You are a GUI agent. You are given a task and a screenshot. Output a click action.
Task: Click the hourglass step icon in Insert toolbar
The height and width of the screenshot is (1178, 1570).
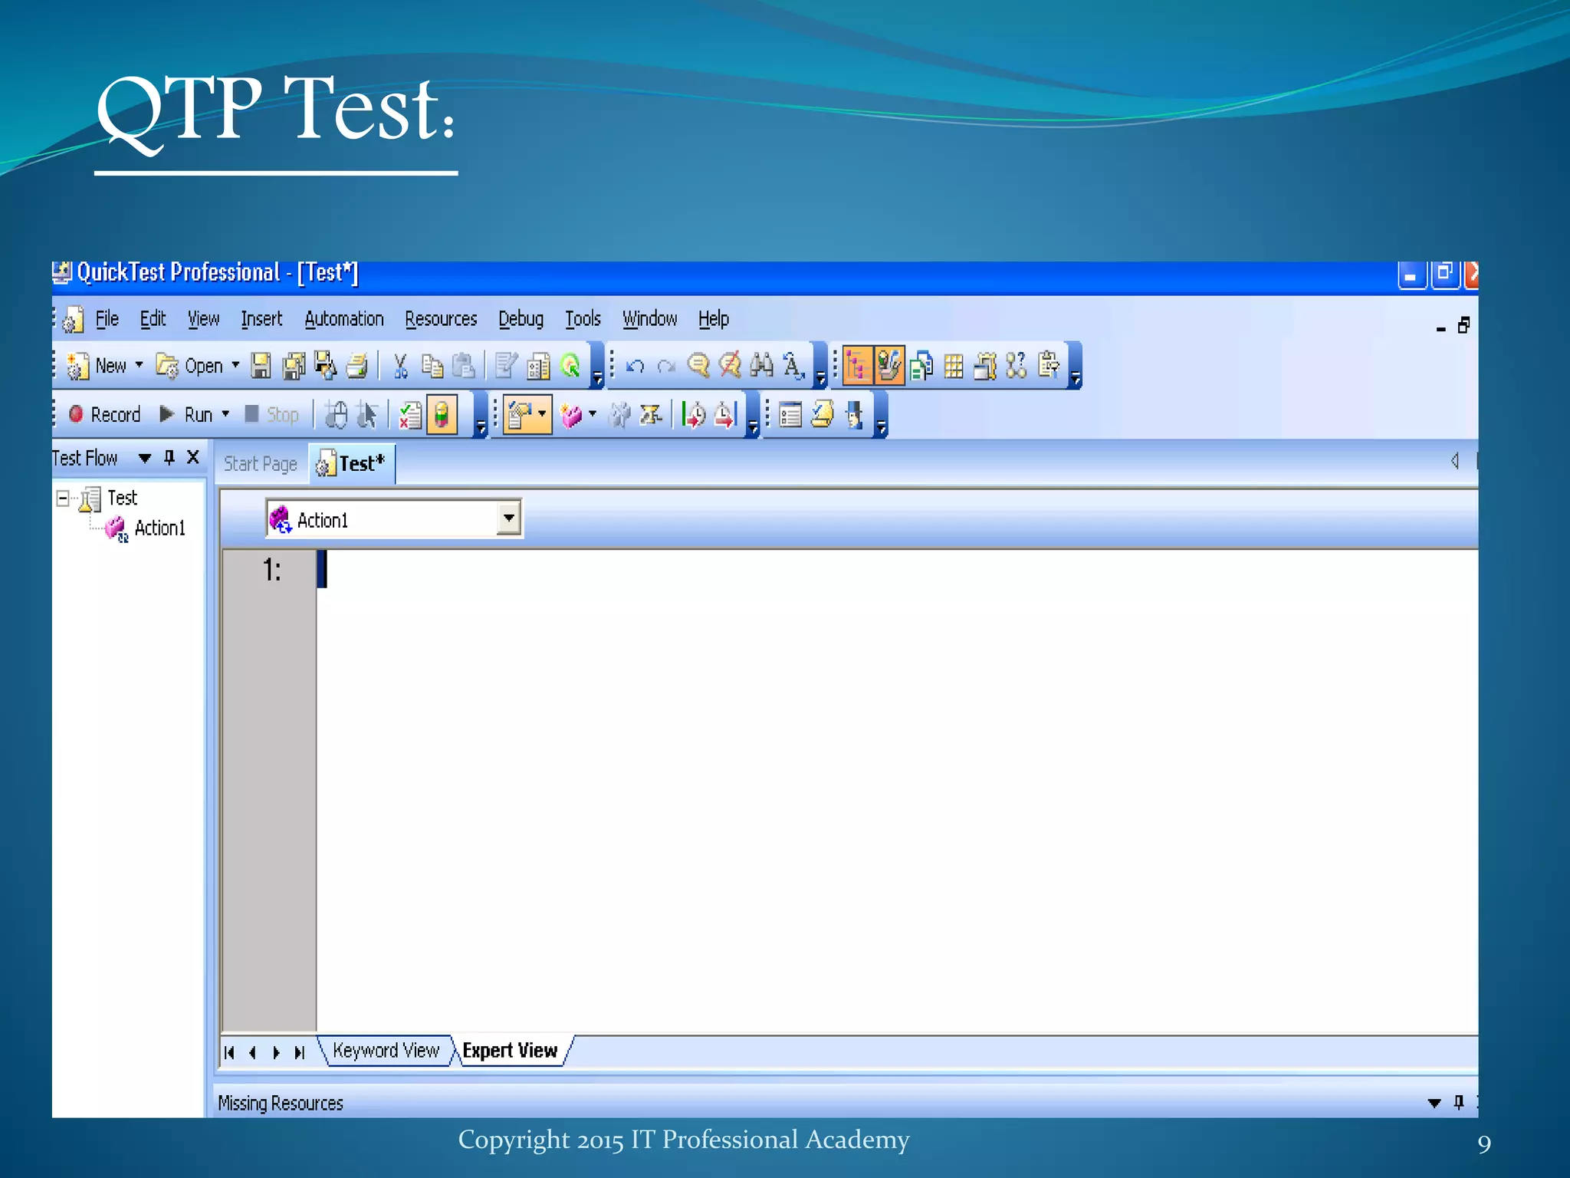[x=651, y=415]
